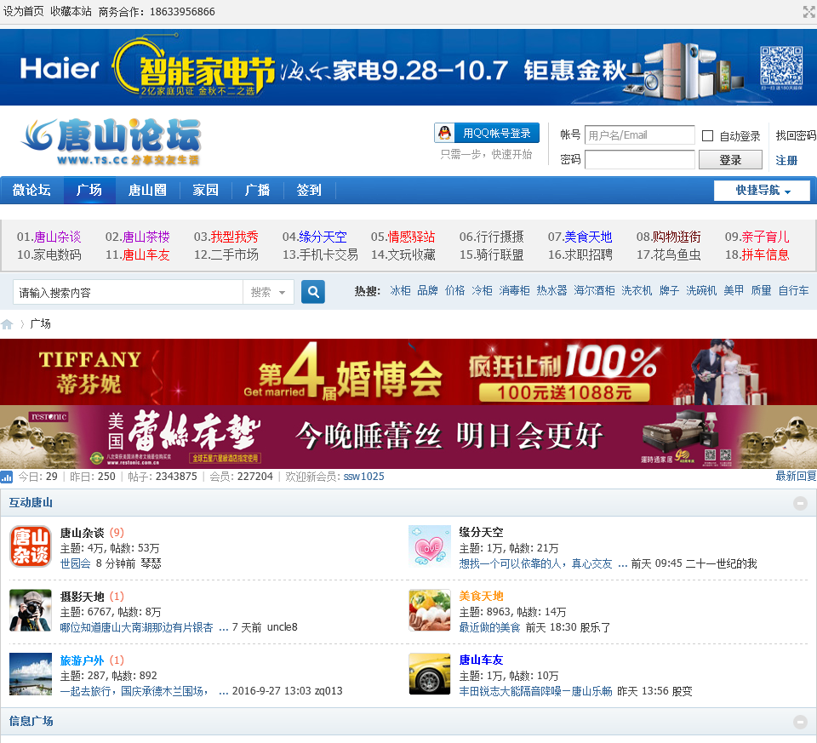The height and width of the screenshot is (743, 817).
Task: Click hot search term 热水器
Action: [x=551, y=291]
